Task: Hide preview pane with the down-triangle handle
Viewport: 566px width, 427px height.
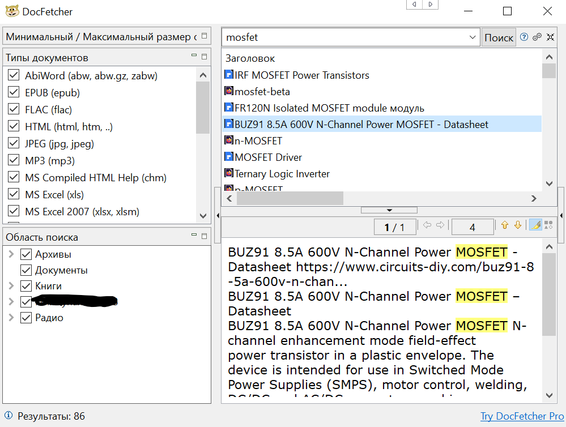Action: point(389,210)
